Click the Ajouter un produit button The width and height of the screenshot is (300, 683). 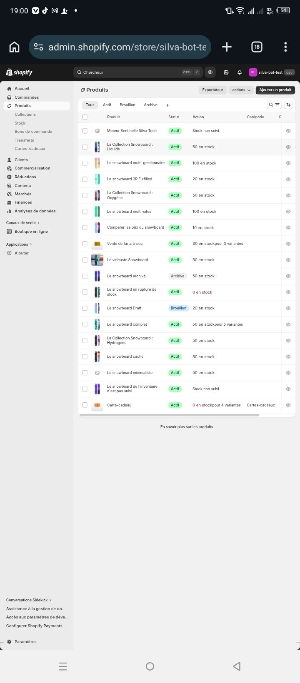[275, 90]
